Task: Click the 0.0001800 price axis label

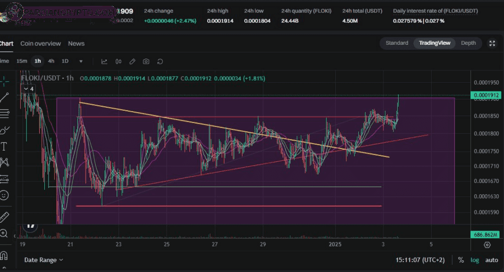Action: point(486,134)
